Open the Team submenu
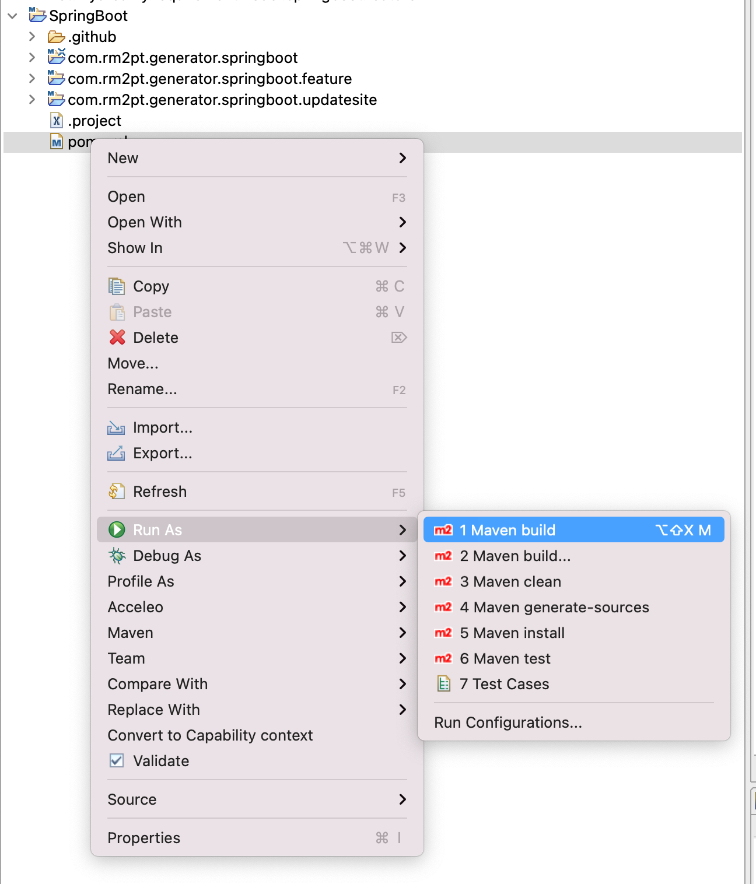Viewport: 756px width, 884px height. [x=257, y=658]
